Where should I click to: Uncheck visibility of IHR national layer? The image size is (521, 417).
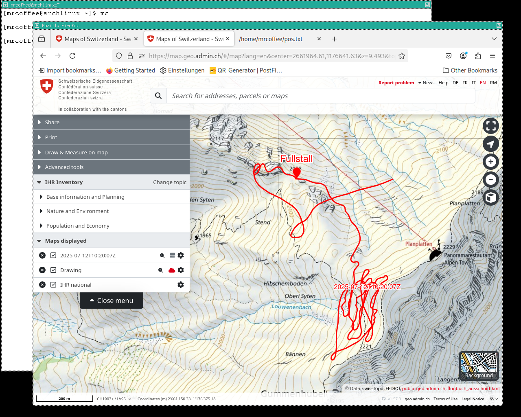tap(53, 285)
